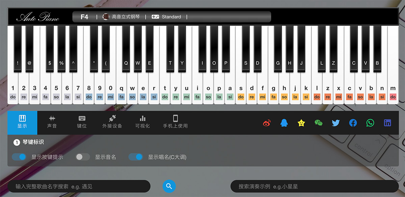The image size is (405, 197).
Task: Play the white key x labeled mi
Action: (x=339, y=88)
